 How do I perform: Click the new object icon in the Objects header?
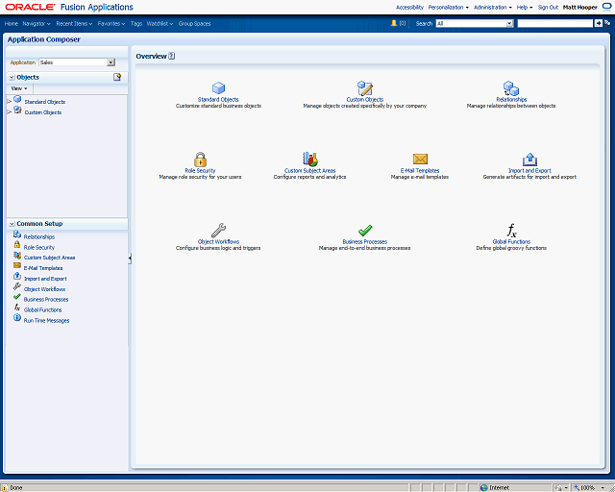[x=117, y=77]
